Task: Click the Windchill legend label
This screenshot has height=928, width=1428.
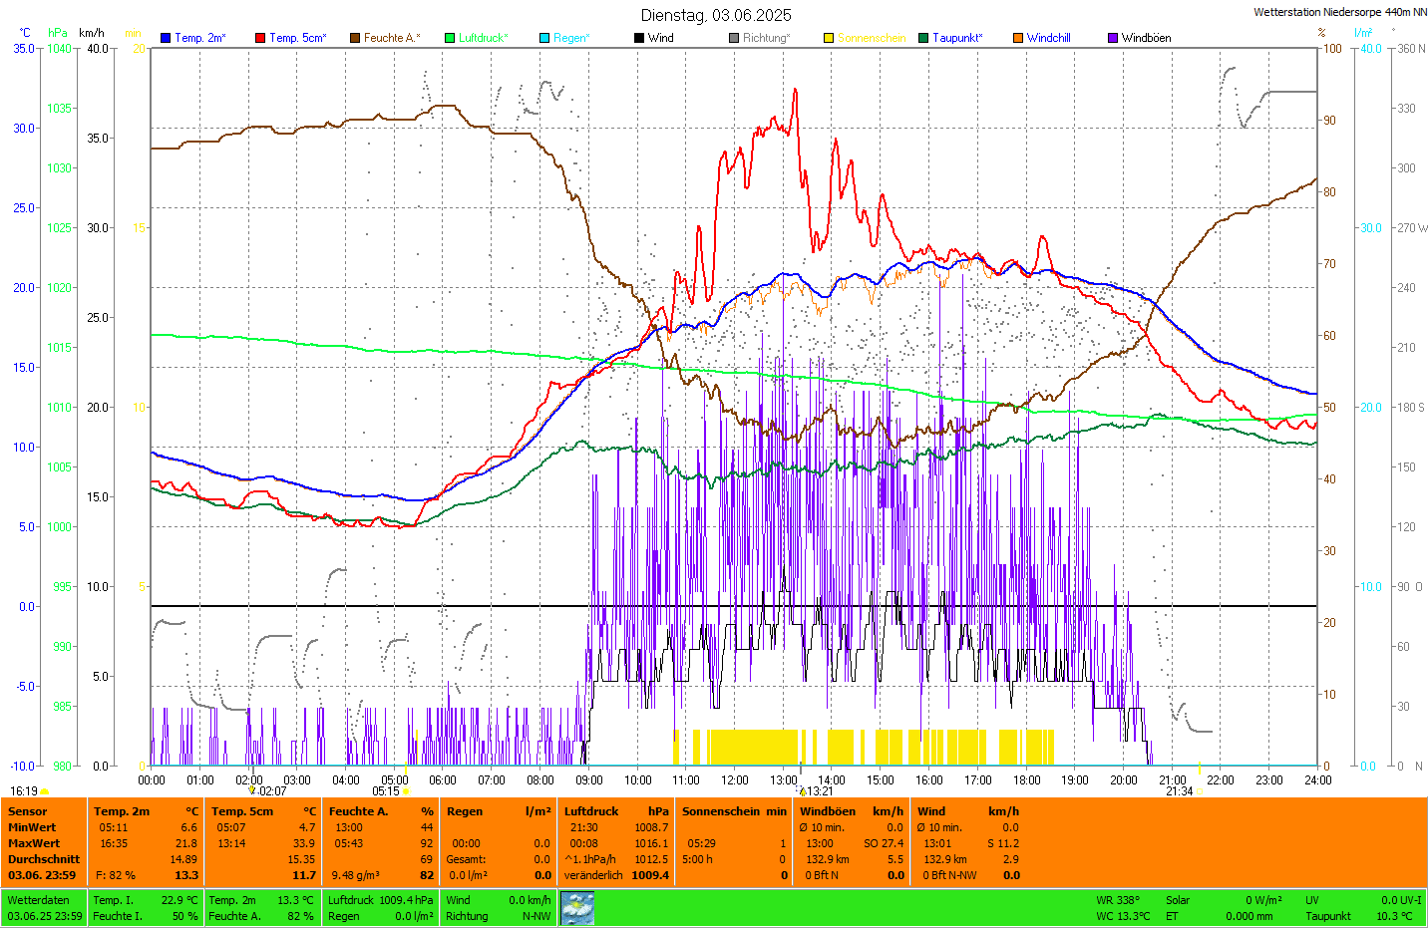Action: [1048, 38]
